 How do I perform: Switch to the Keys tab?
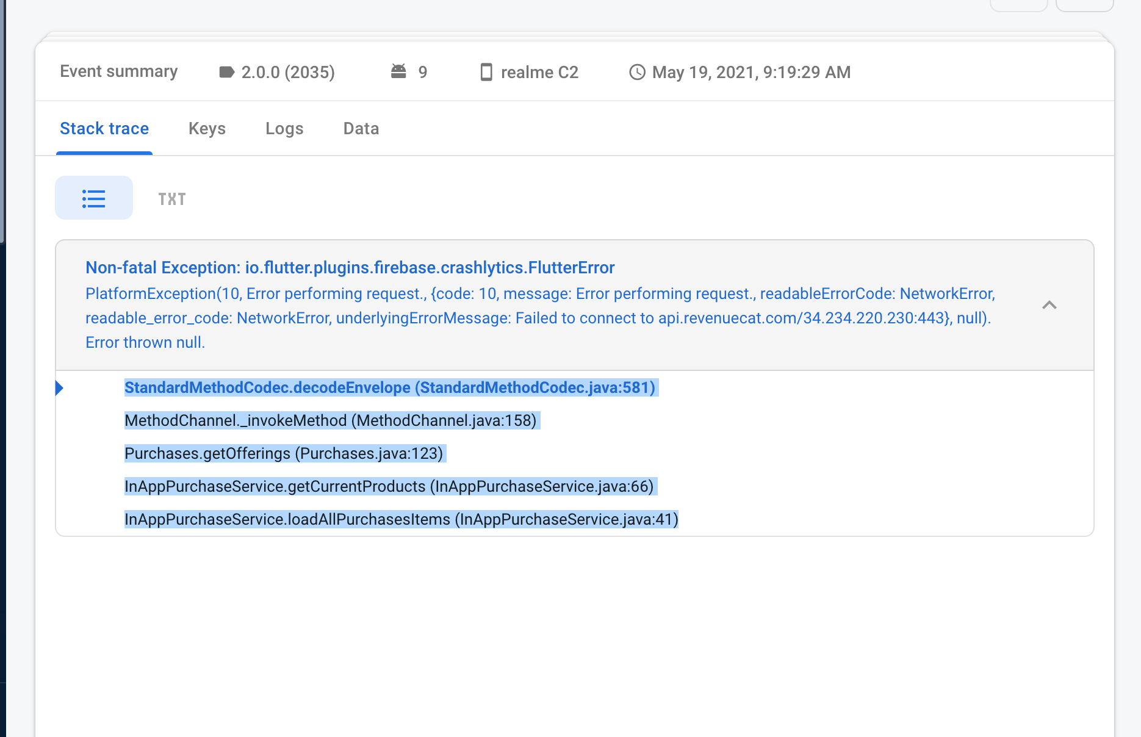click(x=207, y=129)
